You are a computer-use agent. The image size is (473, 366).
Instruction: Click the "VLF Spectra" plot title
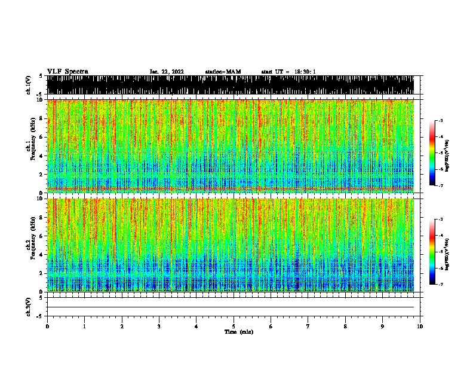click(x=67, y=72)
